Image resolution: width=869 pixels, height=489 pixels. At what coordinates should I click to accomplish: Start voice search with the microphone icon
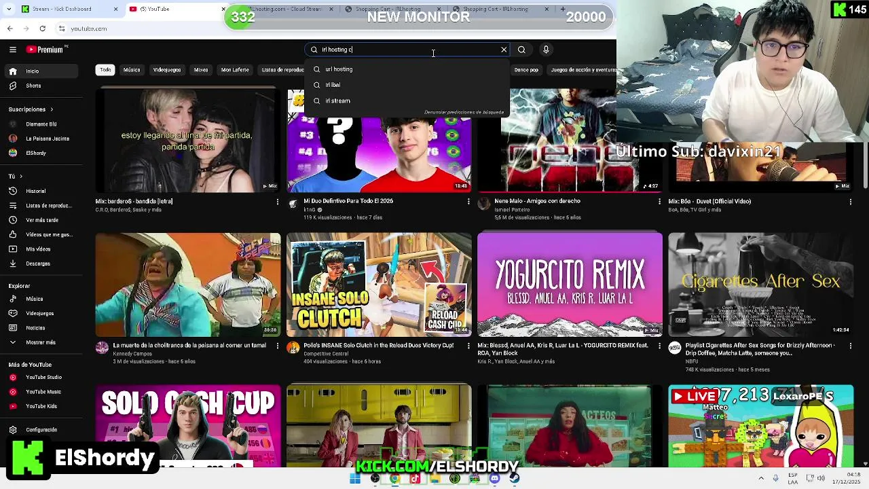tap(546, 50)
